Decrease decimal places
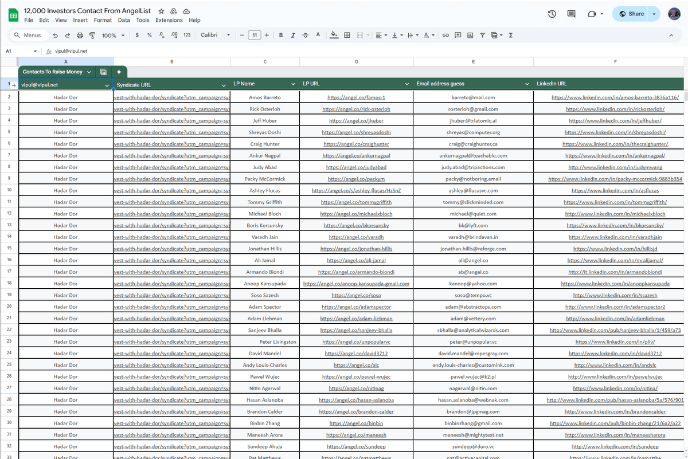Screen dimensions: 688x459 coord(162,35)
